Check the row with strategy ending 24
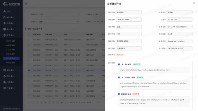This screenshot has width=198, height=111. tap(29, 96)
